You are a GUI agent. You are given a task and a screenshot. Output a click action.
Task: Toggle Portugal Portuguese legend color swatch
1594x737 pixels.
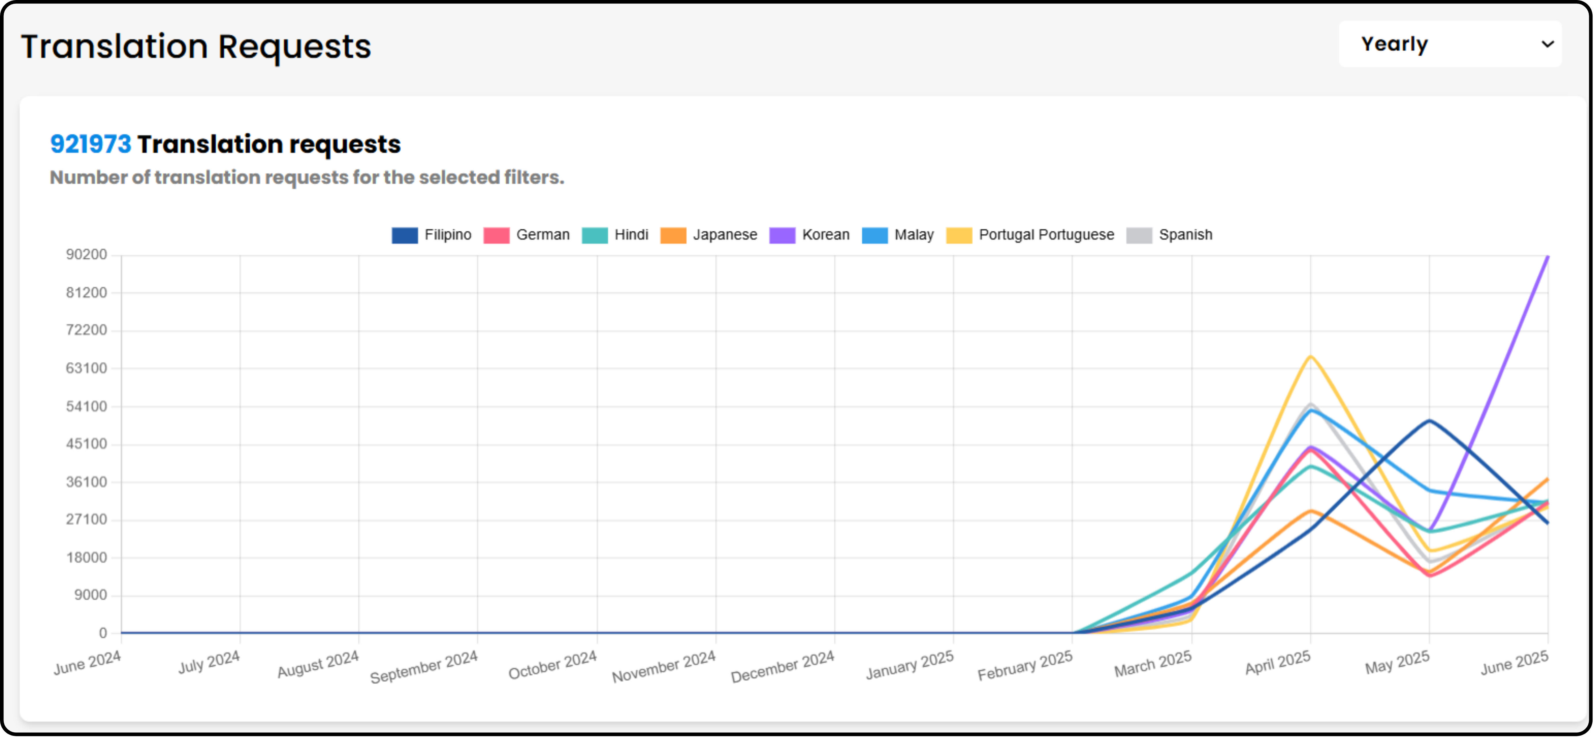point(959,236)
